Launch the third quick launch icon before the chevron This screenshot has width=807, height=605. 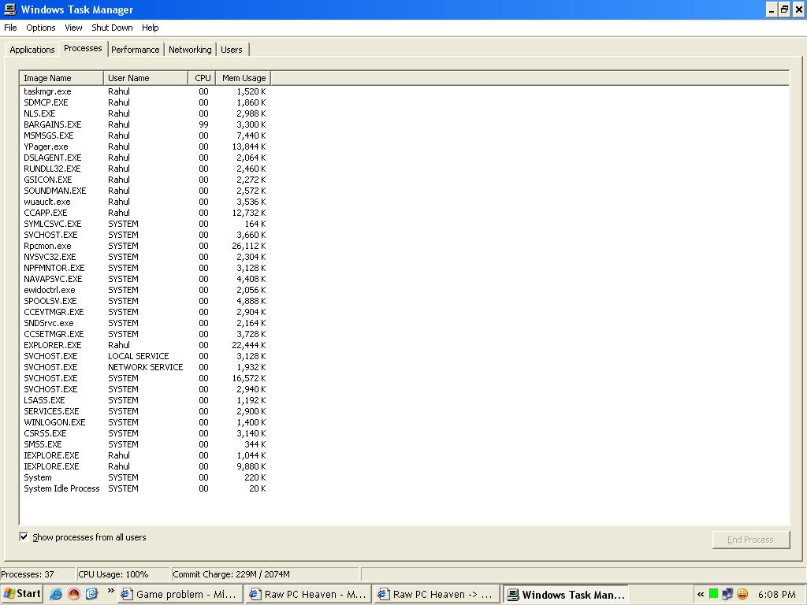(91, 594)
